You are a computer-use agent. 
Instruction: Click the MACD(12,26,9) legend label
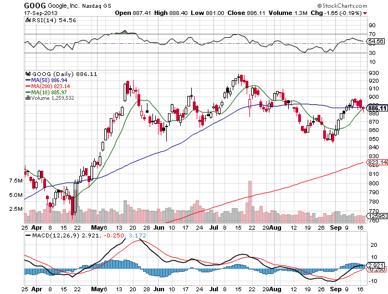pyautogui.click(x=55, y=235)
